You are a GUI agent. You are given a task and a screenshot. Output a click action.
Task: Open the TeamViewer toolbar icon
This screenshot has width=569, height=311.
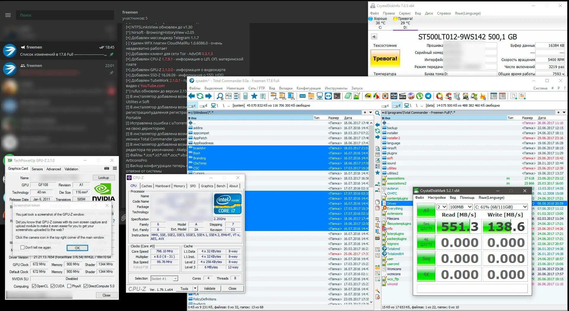point(328,96)
